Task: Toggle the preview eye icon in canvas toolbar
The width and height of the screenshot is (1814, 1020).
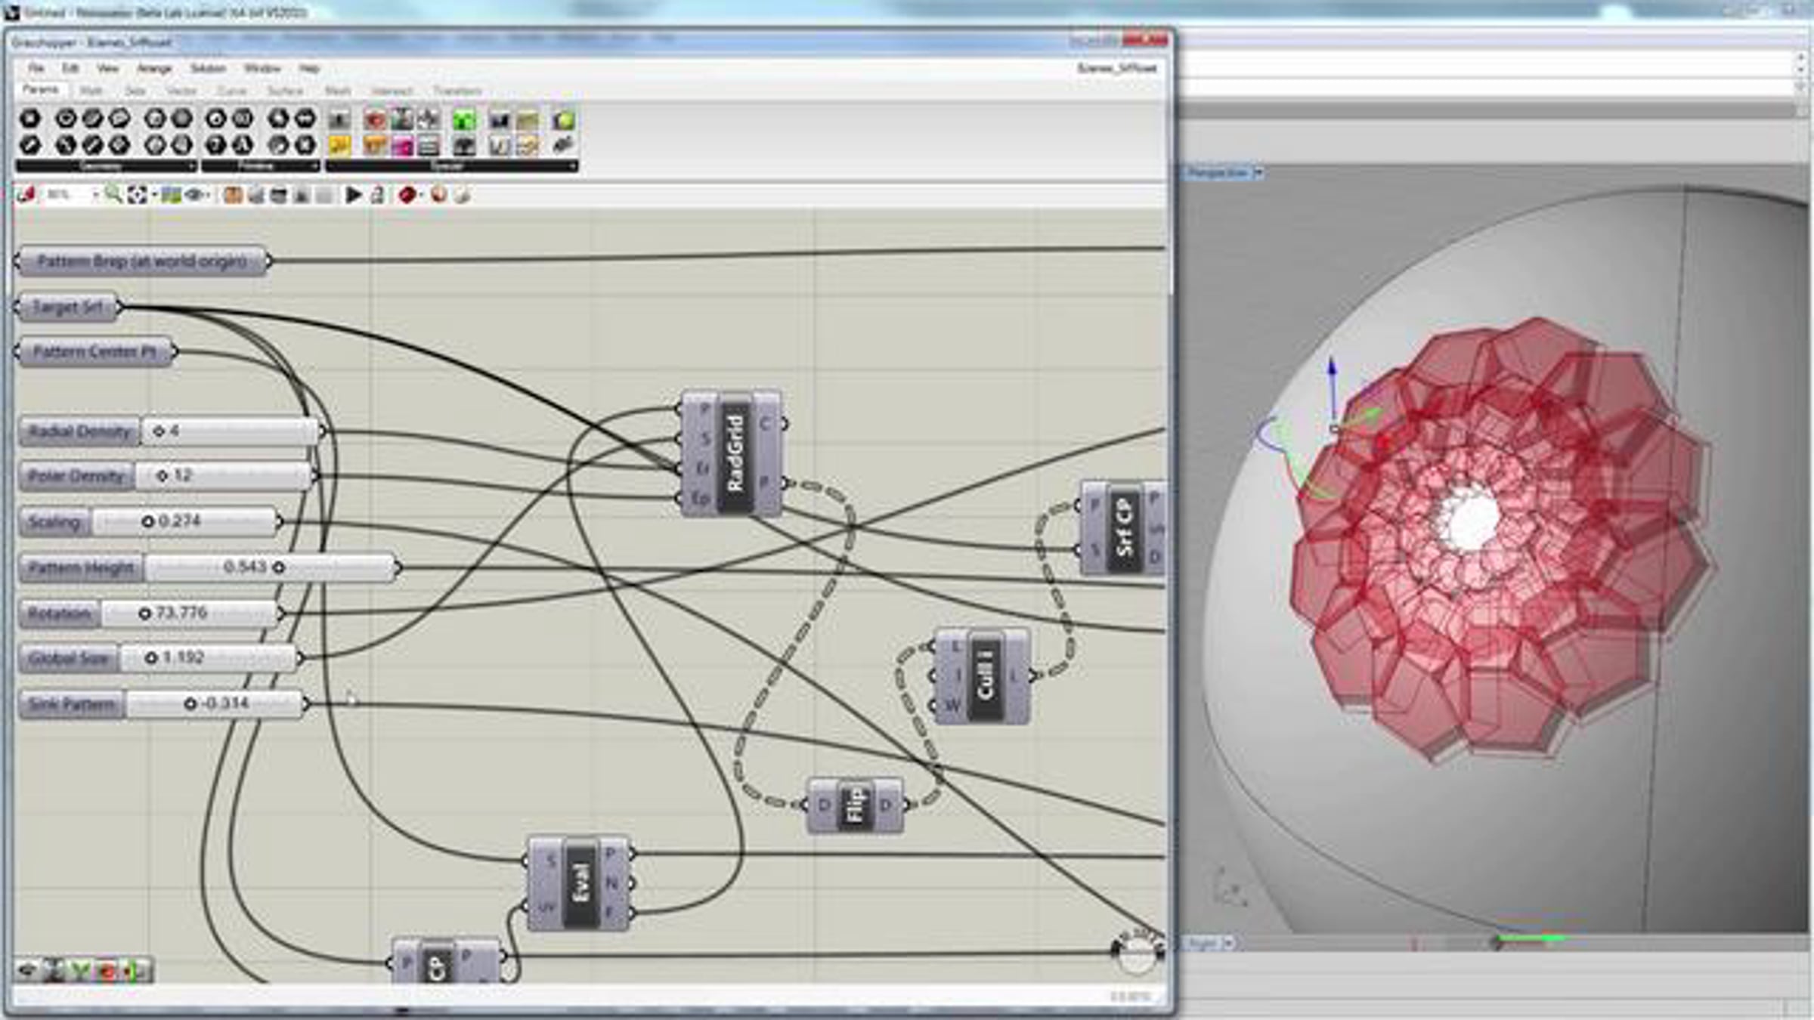Action: pos(195,195)
